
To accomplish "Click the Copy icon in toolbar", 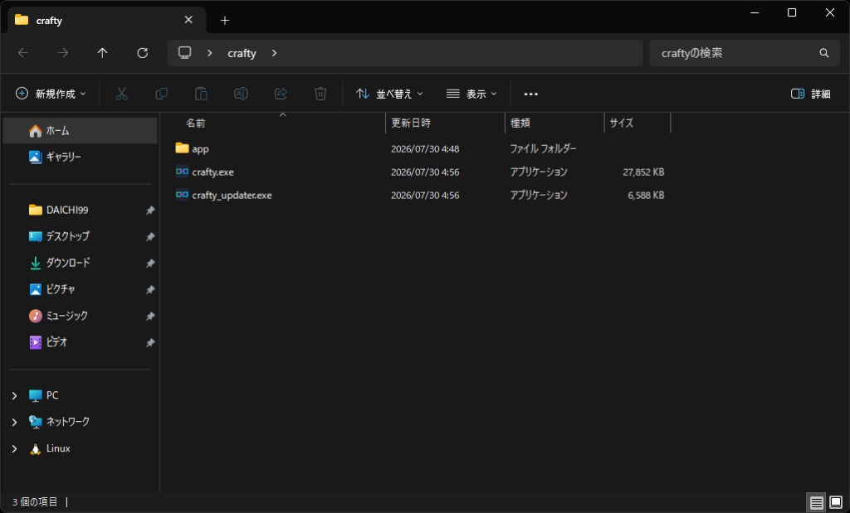I will tap(162, 94).
